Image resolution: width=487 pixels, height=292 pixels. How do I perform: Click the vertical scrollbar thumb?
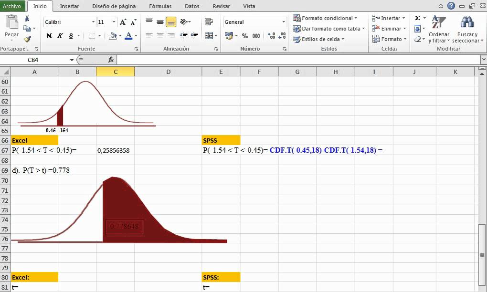click(482, 255)
